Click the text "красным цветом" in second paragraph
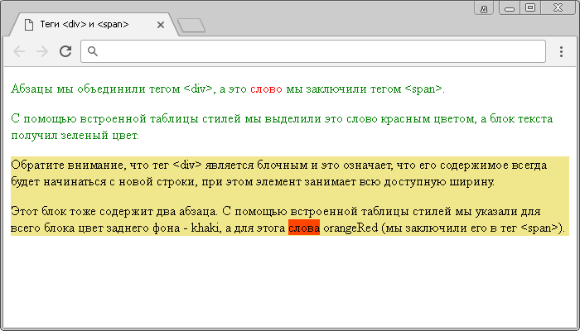This screenshot has width=580, height=331. coord(428,119)
